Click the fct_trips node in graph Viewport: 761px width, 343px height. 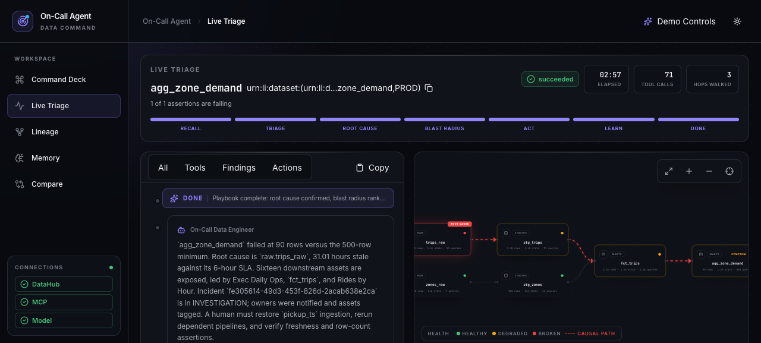click(630, 261)
